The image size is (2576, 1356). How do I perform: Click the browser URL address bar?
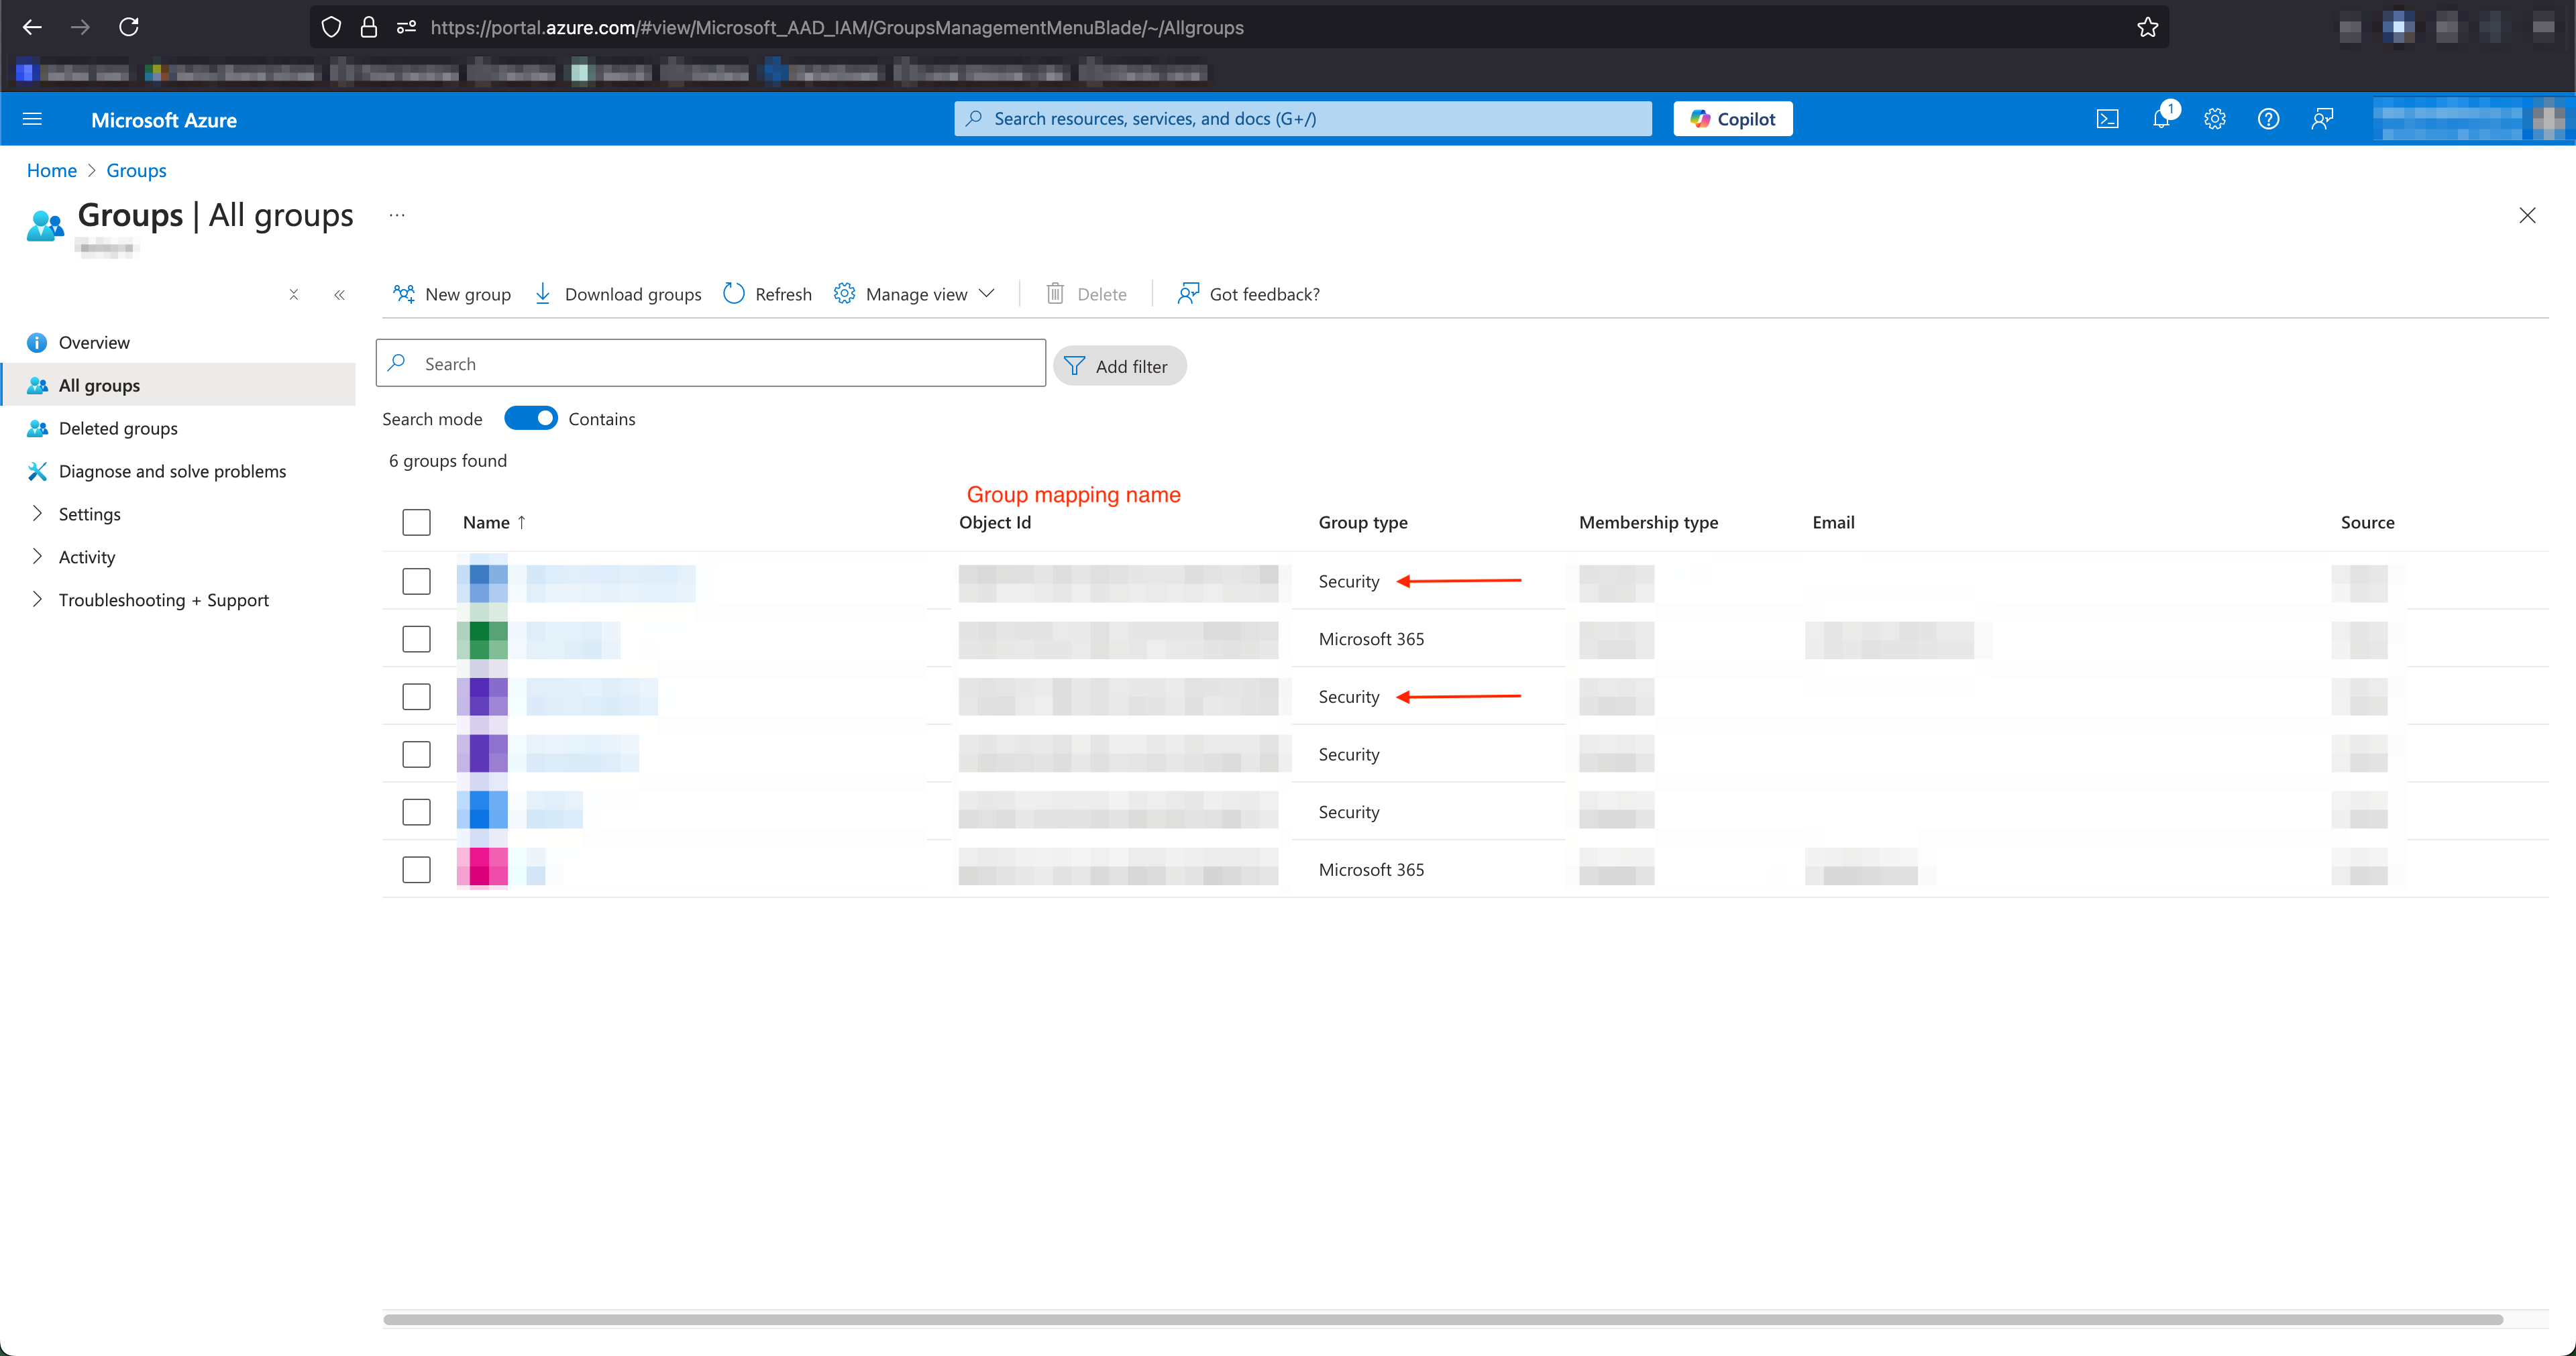(1240, 27)
